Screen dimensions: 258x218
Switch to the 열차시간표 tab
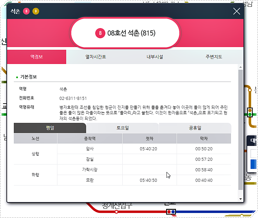coord(96,57)
